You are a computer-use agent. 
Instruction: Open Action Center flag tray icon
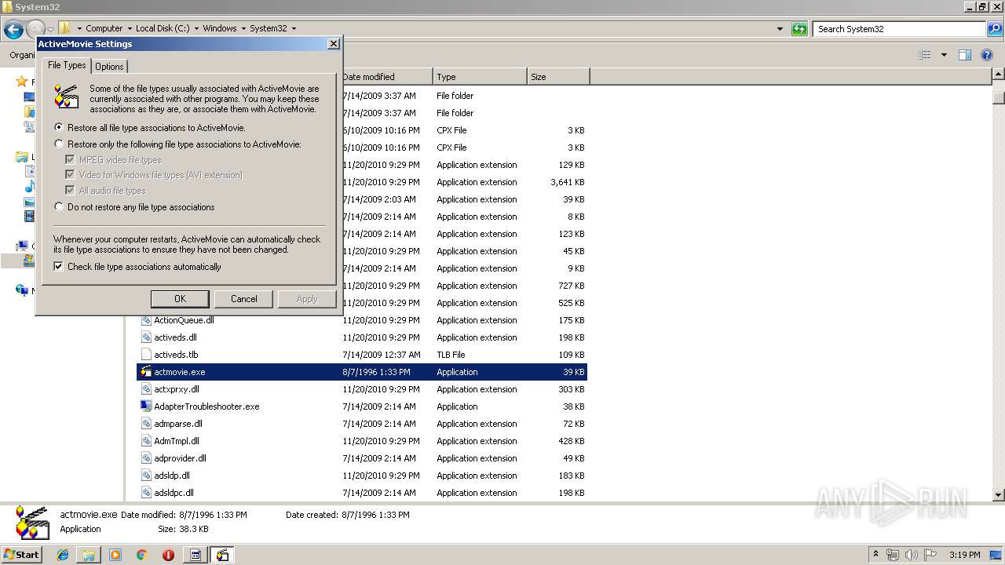click(930, 555)
